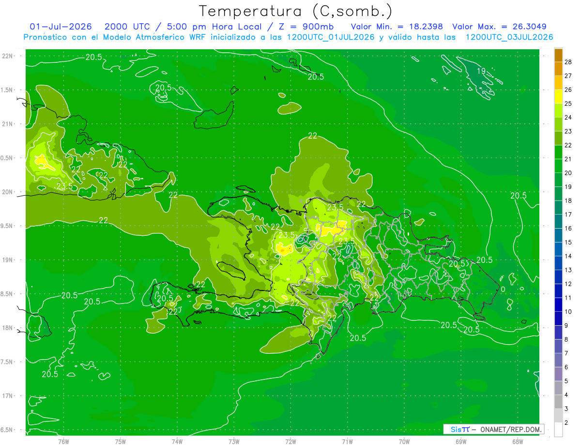The height and width of the screenshot is (448, 581).
Task: Click the "22N" latitude axis label
Action: click(x=8, y=56)
